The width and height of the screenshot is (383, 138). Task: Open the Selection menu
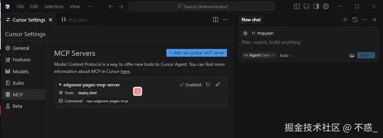[x=54, y=7]
